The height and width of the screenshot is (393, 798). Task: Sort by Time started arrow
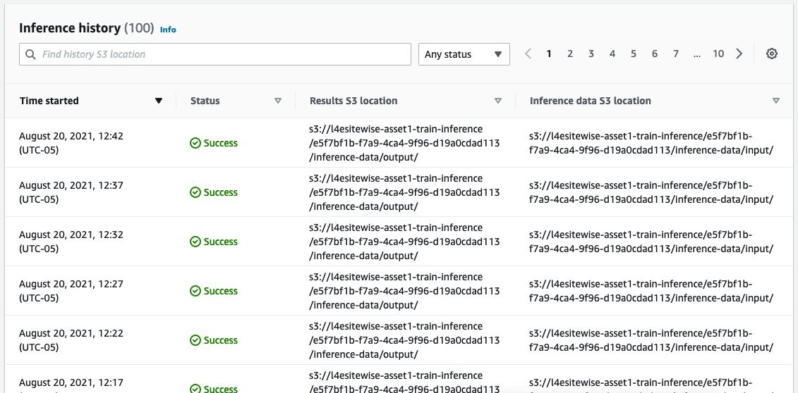[159, 101]
